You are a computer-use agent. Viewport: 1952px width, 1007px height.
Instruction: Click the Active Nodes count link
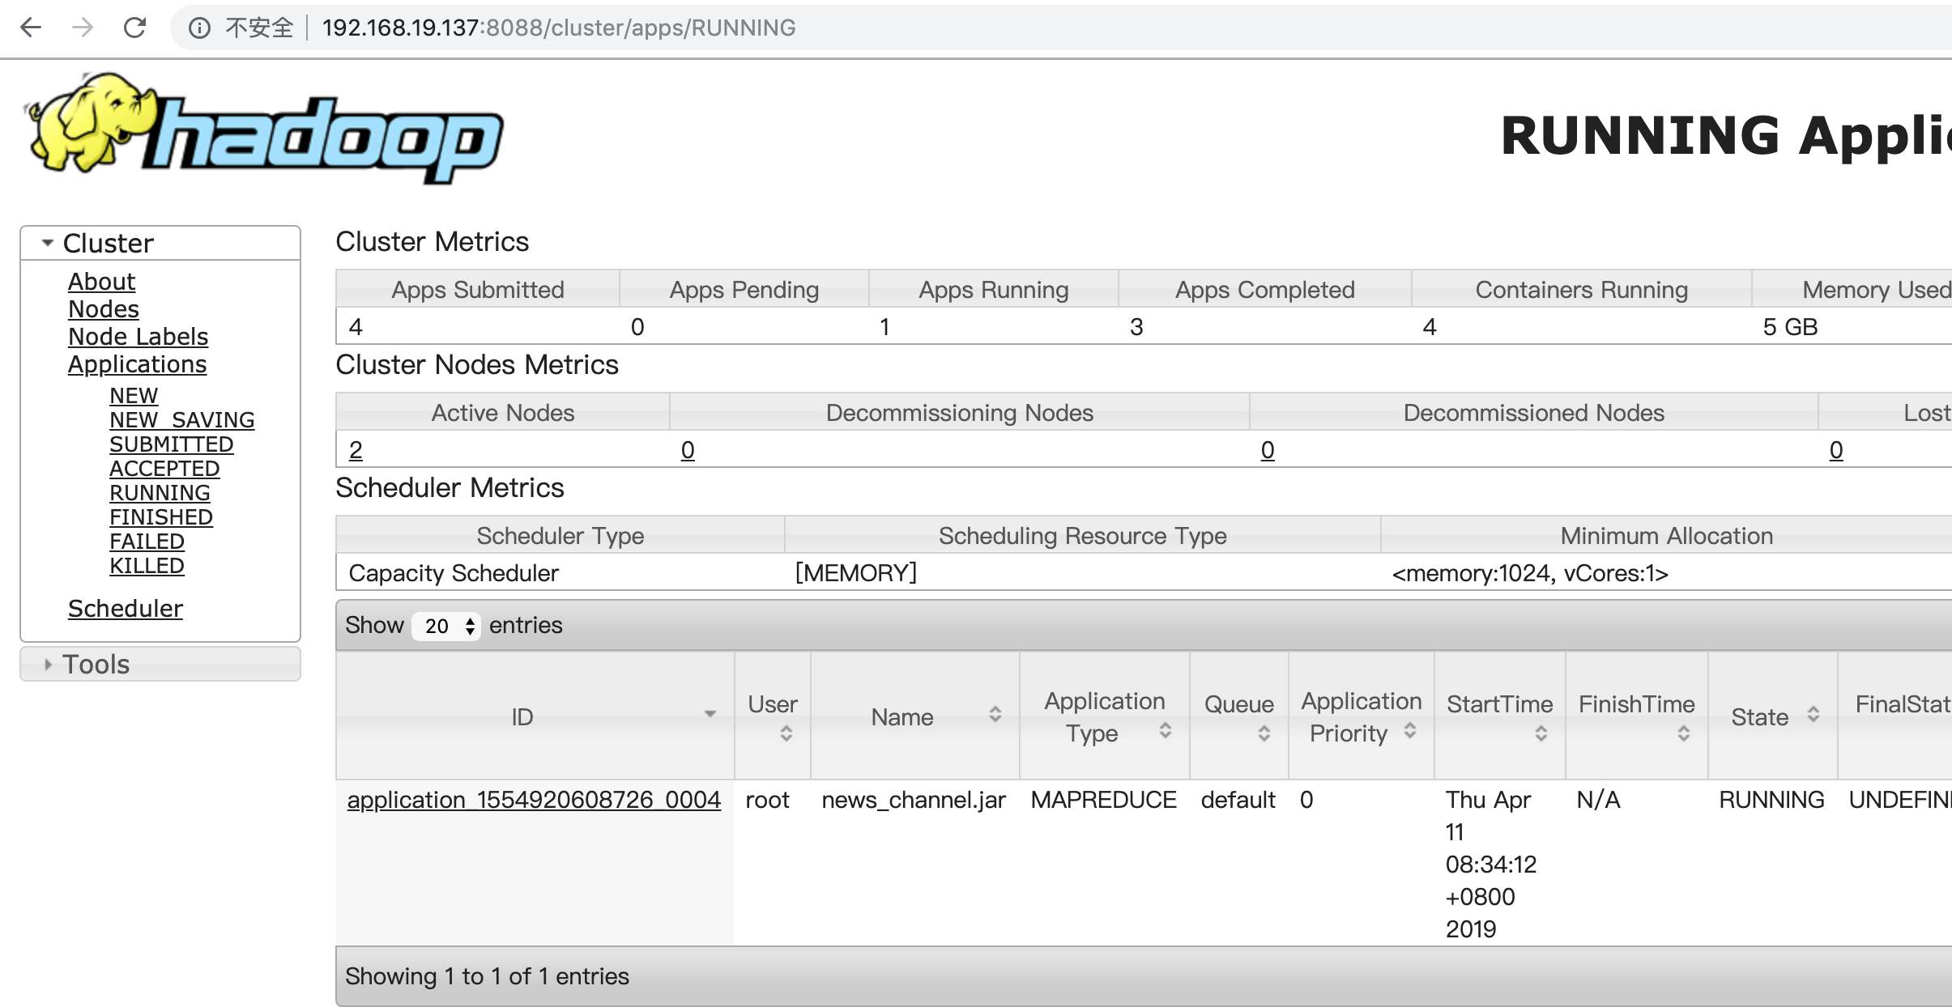(x=356, y=450)
